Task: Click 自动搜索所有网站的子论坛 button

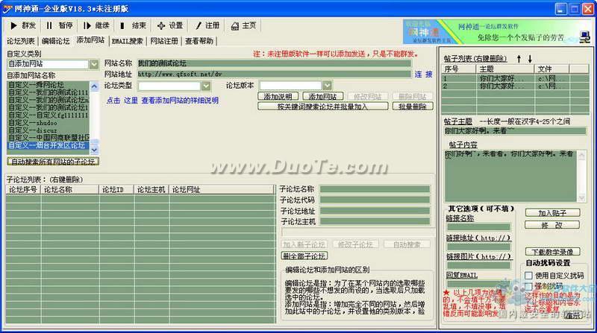Action: (53, 162)
